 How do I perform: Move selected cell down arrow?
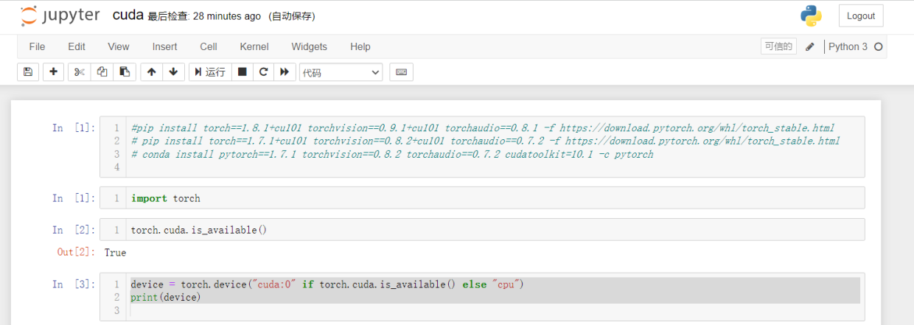click(173, 72)
